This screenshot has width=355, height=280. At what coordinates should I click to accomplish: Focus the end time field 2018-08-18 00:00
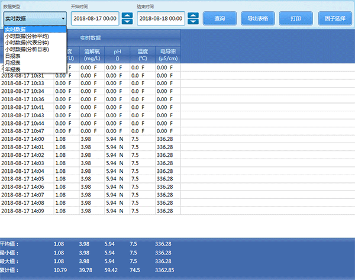(161, 18)
